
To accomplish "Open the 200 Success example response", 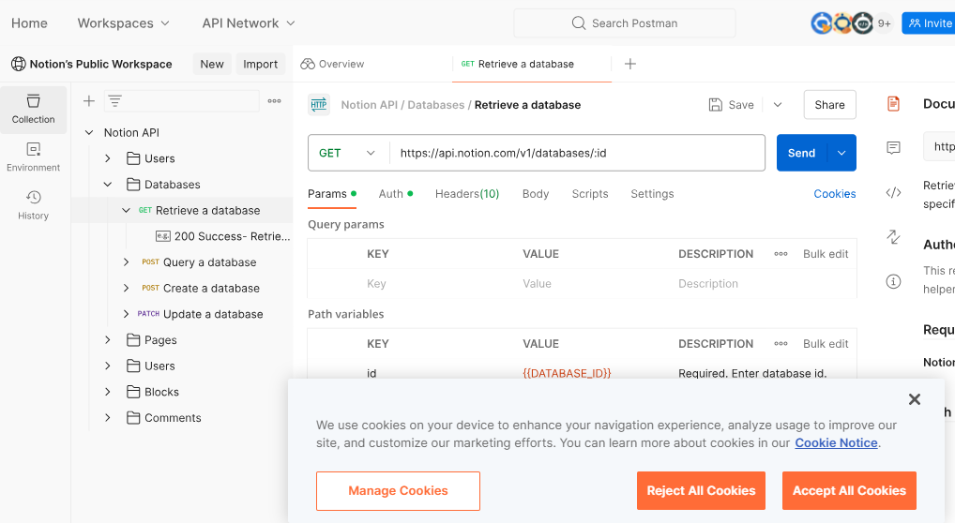I will coord(223,236).
